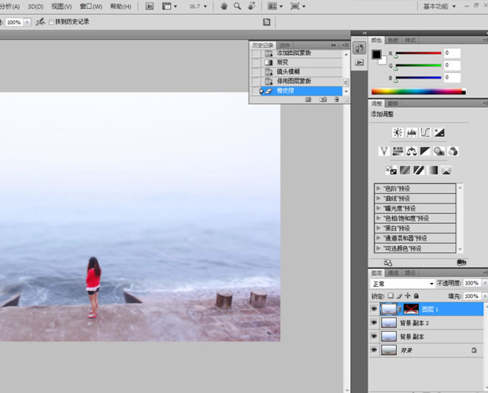Open the view extras dropdown
The height and width of the screenshot is (393, 488).
169,6
